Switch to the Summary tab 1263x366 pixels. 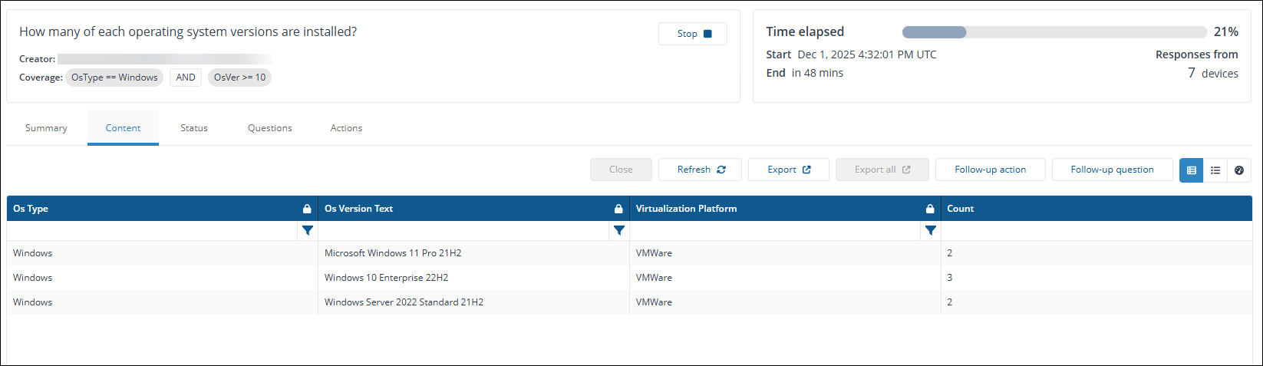coord(46,128)
